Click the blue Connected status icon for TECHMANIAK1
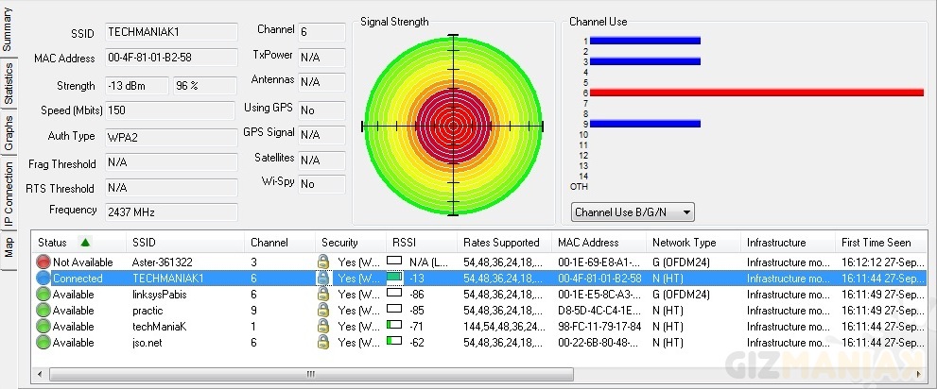This screenshot has width=937, height=389. [43, 279]
